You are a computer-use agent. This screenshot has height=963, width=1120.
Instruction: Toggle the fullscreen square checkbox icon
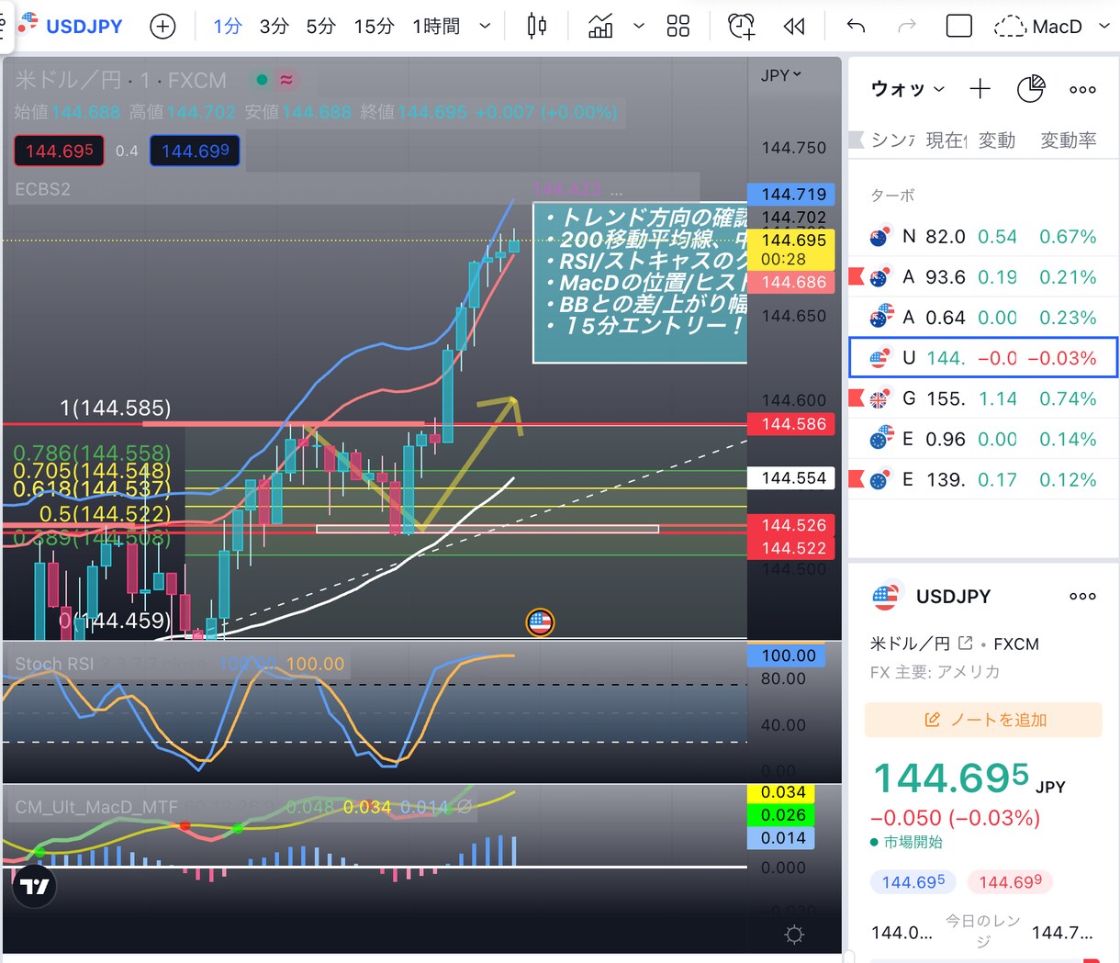tap(958, 26)
